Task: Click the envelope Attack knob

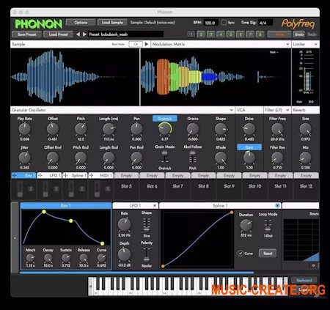Action: tap(30, 258)
